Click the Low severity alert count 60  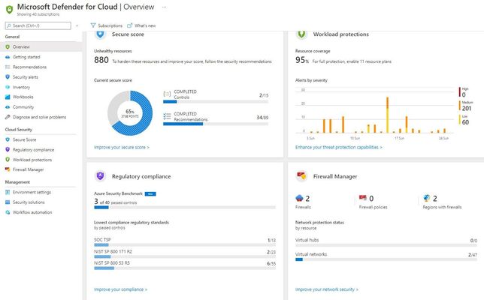[465, 122]
